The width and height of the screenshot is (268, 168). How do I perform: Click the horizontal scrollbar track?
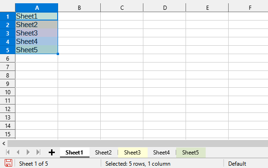coord(138,144)
